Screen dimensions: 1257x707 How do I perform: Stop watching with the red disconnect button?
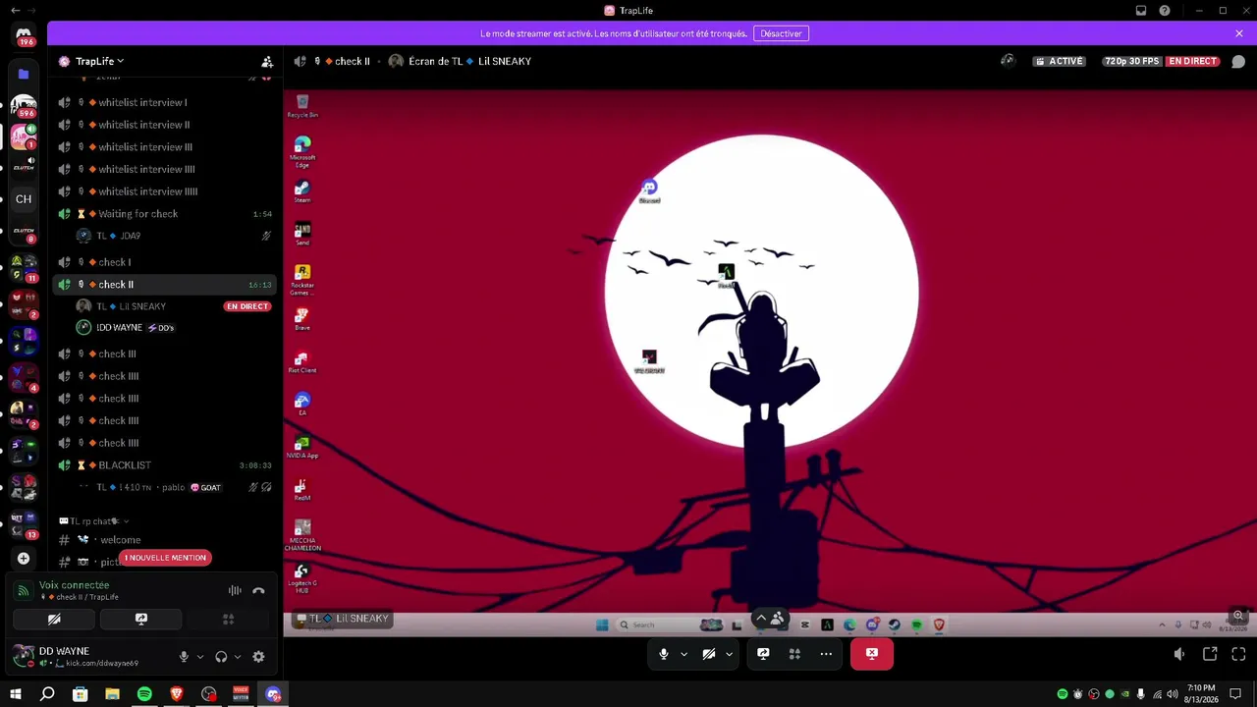[872, 654]
